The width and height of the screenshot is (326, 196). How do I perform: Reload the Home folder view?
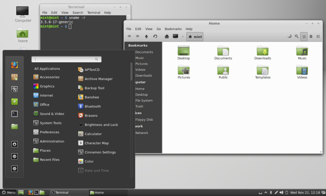[x=155, y=36]
